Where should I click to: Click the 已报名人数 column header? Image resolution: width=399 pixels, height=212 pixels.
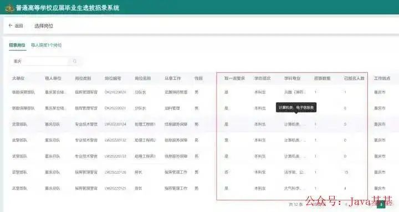(x=354, y=78)
